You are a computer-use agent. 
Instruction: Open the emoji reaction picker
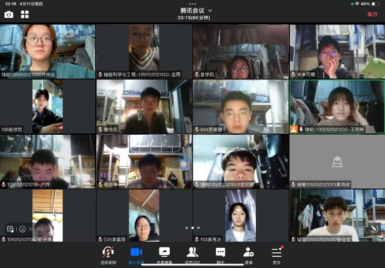coord(23,229)
